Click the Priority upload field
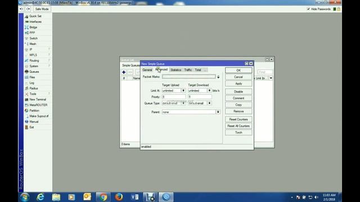Screen dimensions: 360x202 point(174,97)
